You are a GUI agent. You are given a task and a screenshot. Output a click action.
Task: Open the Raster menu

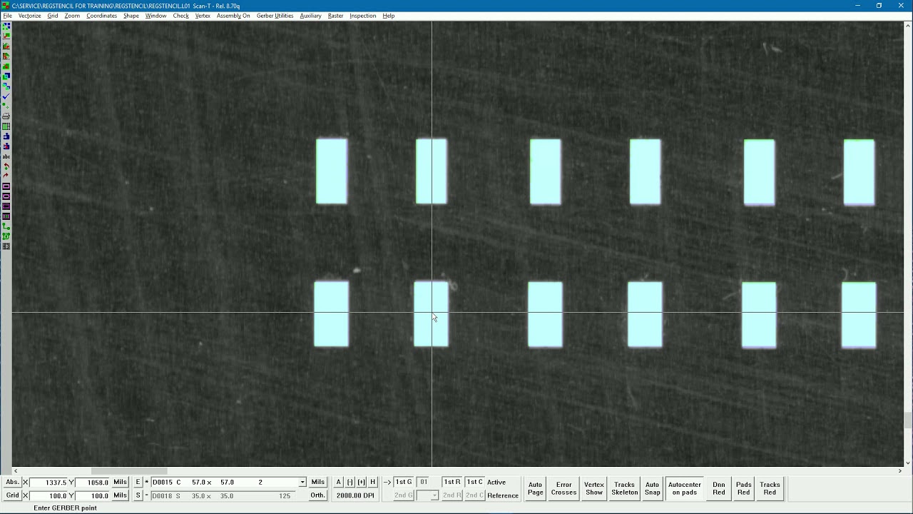click(336, 16)
